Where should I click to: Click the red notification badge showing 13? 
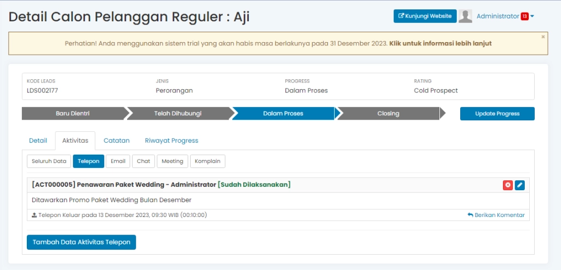click(x=524, y=16)
